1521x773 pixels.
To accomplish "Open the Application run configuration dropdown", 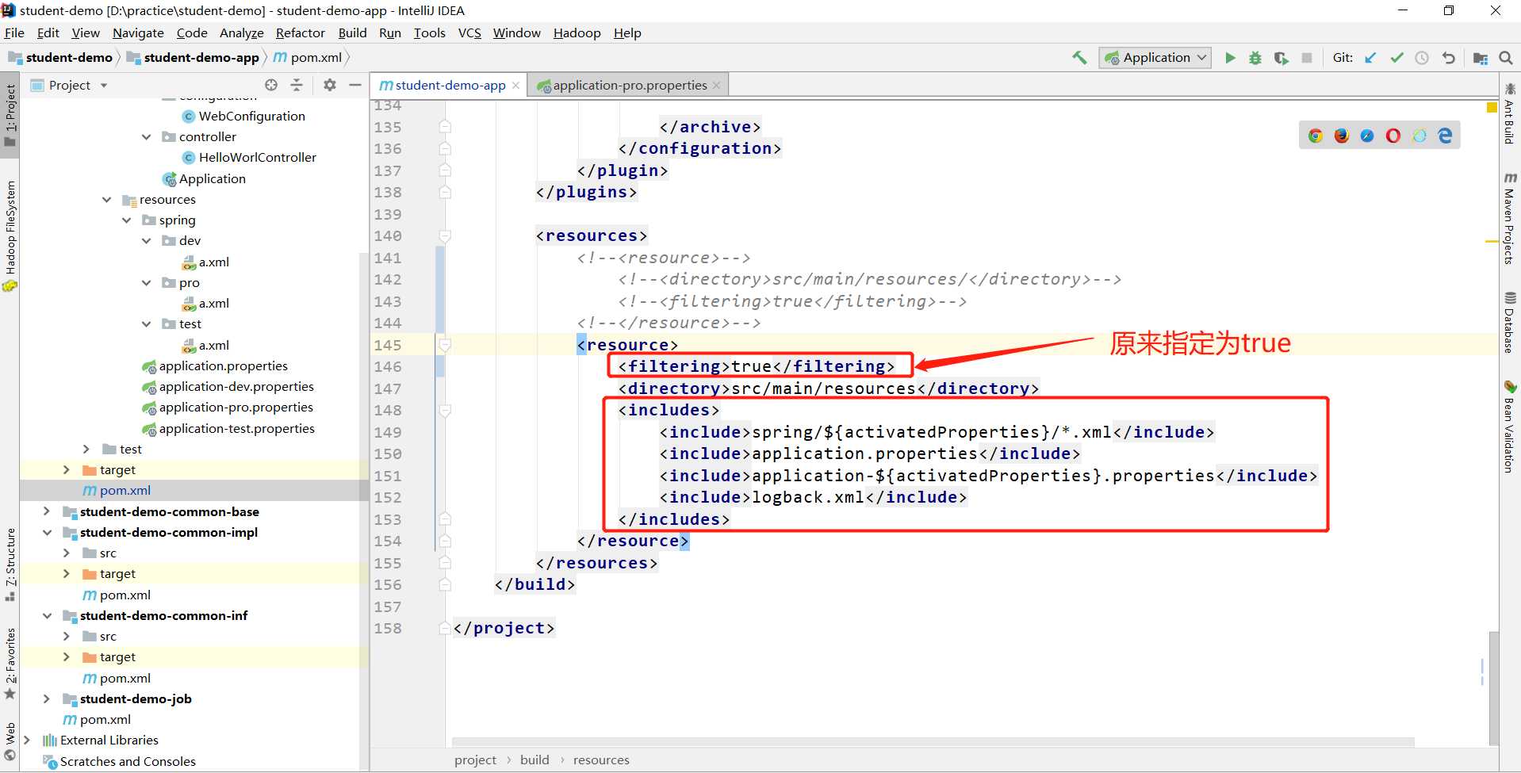I will pos(1155,58).
